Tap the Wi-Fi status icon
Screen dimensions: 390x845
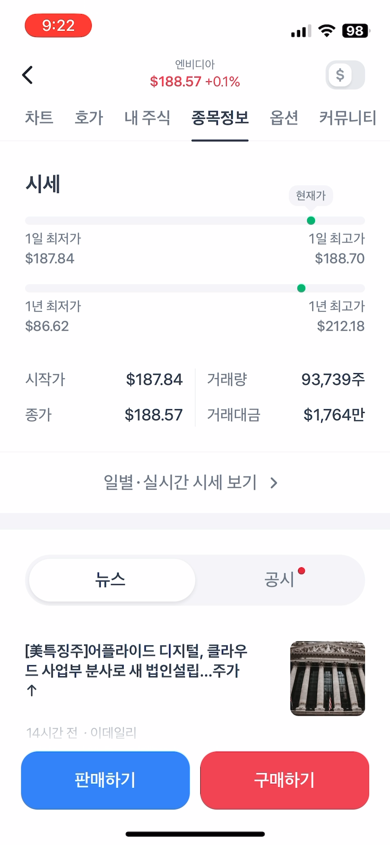coord(327,30)
